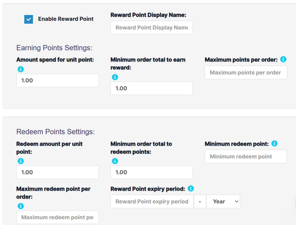Uncheck the Enable Reward Point checkbox
The height and width of the screenshot is (225, 296).
(x=29, y=19)
